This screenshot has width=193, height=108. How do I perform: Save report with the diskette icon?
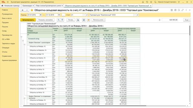pyautogui.click(x=84, y=20)
